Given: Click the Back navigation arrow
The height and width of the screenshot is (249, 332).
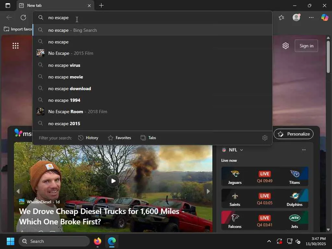Looking at the screenshot, I should pyautogui.click(x=9, y=18).
